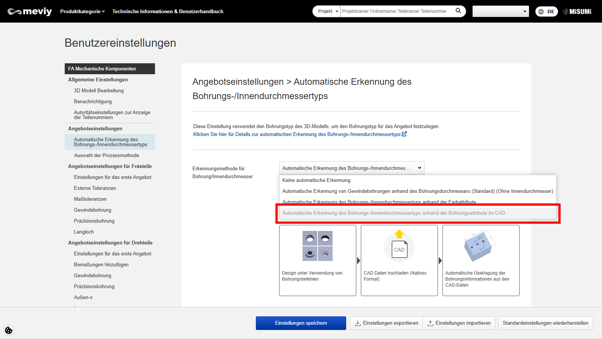The image size is (602, 339).
Task: Open the Projekt search scope dropdown
Action: (x=327, y=11)
